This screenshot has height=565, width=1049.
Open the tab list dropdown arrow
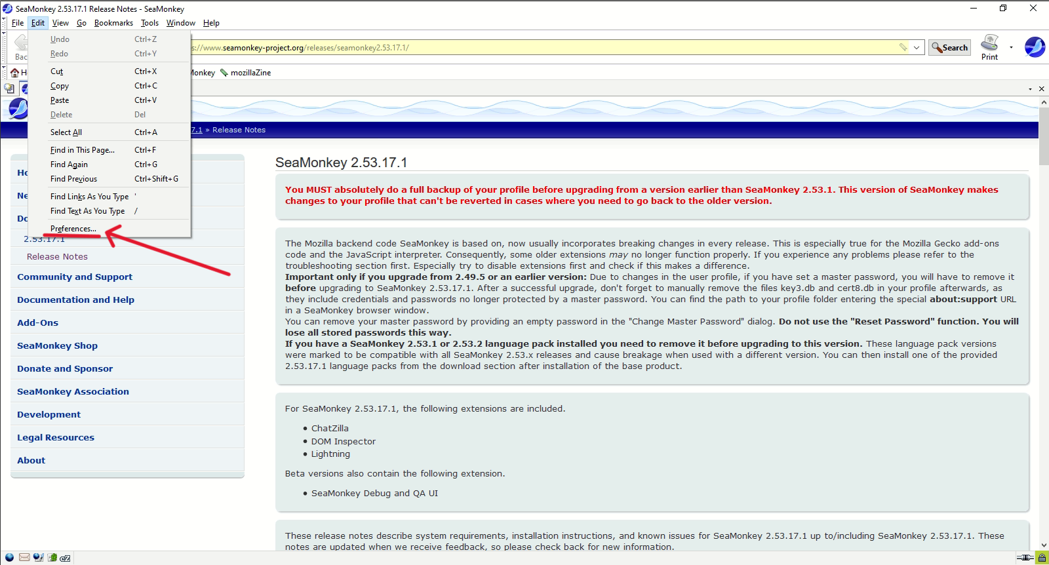1030,88
